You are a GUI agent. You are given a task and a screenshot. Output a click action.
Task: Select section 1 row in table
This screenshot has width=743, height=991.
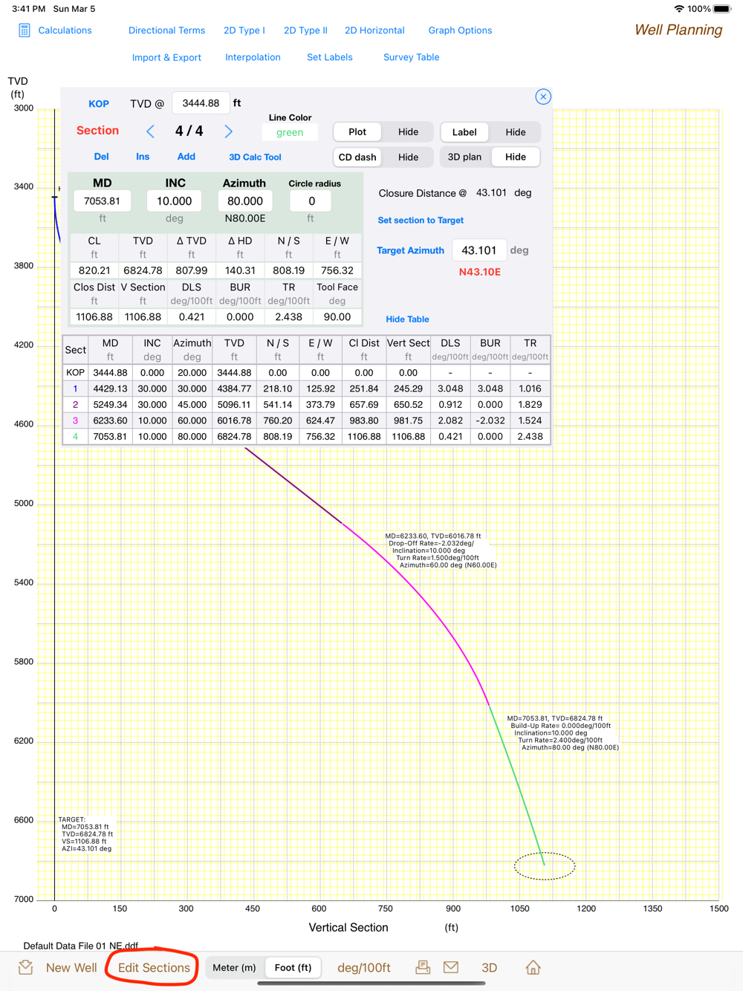(306, 389)
